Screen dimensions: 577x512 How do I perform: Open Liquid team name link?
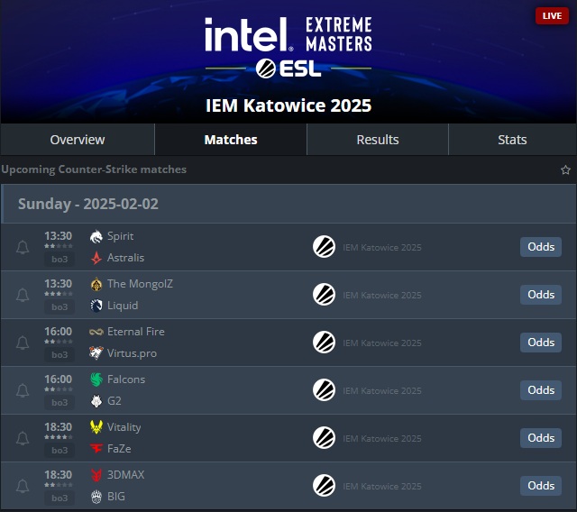(x=123, y=306)
